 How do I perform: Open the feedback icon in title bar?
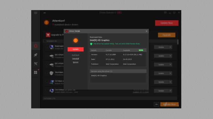[x=165, y=12]
